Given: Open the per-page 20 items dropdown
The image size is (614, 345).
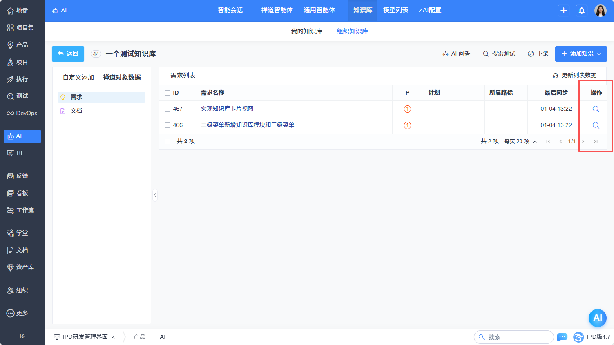Looking at the screenshot, I should coord(520,141).
